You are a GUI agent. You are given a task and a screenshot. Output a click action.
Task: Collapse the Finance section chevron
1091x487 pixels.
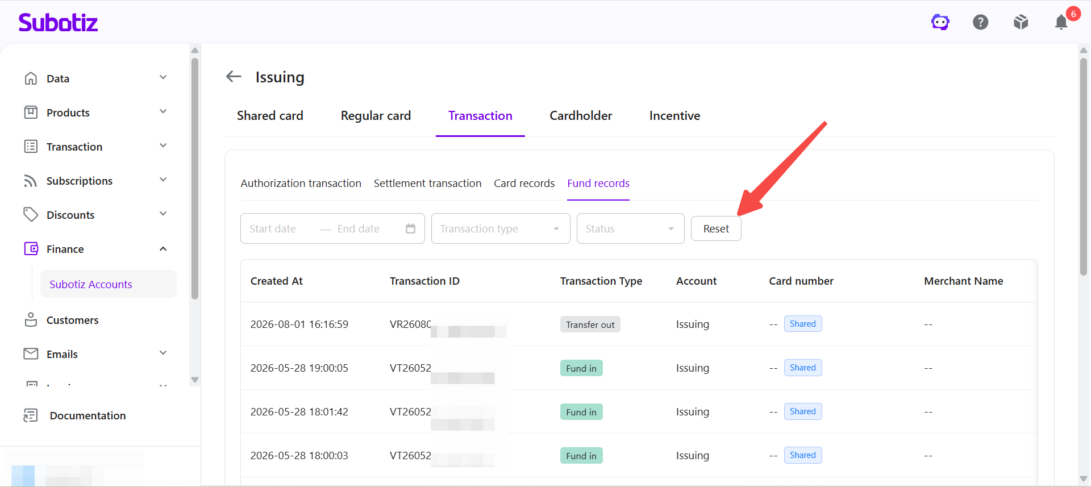click(163, 249)
